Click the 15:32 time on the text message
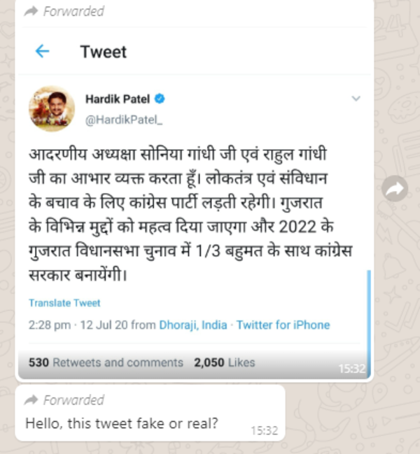The image size is (420, 454). coord(265,431)
